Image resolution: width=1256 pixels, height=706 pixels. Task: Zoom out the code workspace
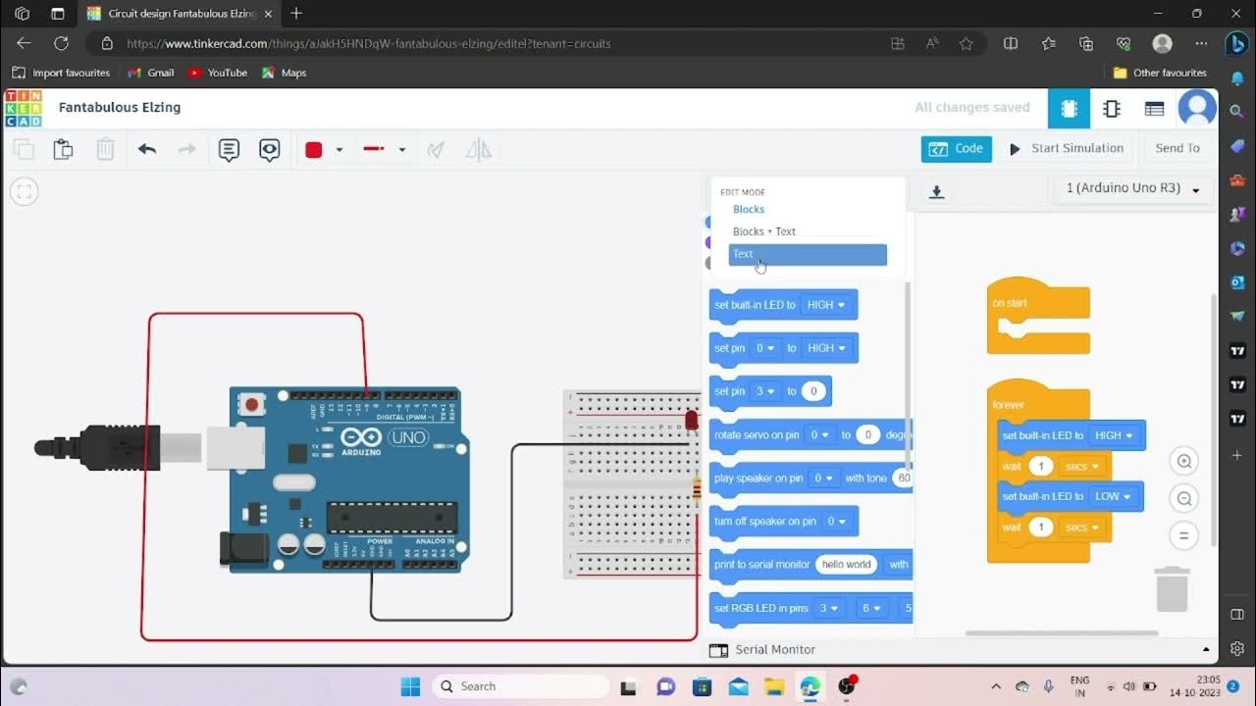coord(1184,499)
